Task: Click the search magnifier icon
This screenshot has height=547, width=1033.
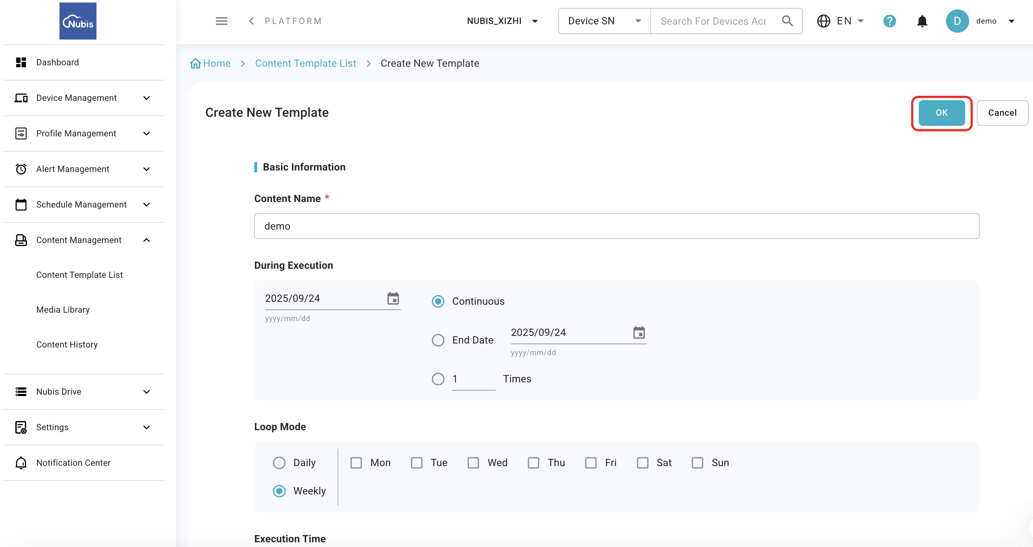Action: [787, 21]
